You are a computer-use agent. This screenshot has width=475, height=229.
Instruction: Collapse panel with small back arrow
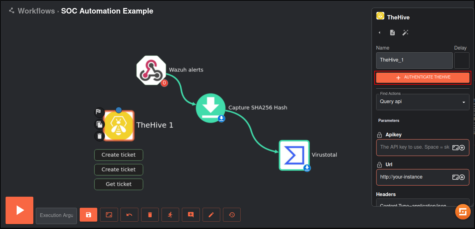pos(380,33)
